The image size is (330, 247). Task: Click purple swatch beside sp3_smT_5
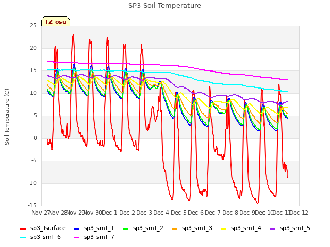273,228
